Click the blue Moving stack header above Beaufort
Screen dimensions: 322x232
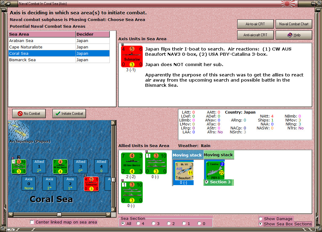tap(187, 155)
